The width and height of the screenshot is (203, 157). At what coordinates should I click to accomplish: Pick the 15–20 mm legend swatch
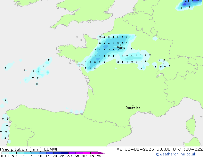(50, 153)
